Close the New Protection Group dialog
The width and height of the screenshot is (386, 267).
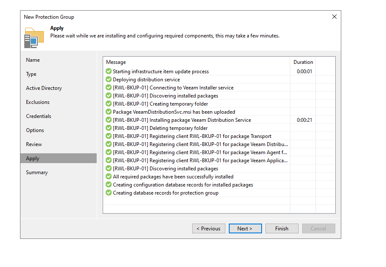click(x=334, y=17)
